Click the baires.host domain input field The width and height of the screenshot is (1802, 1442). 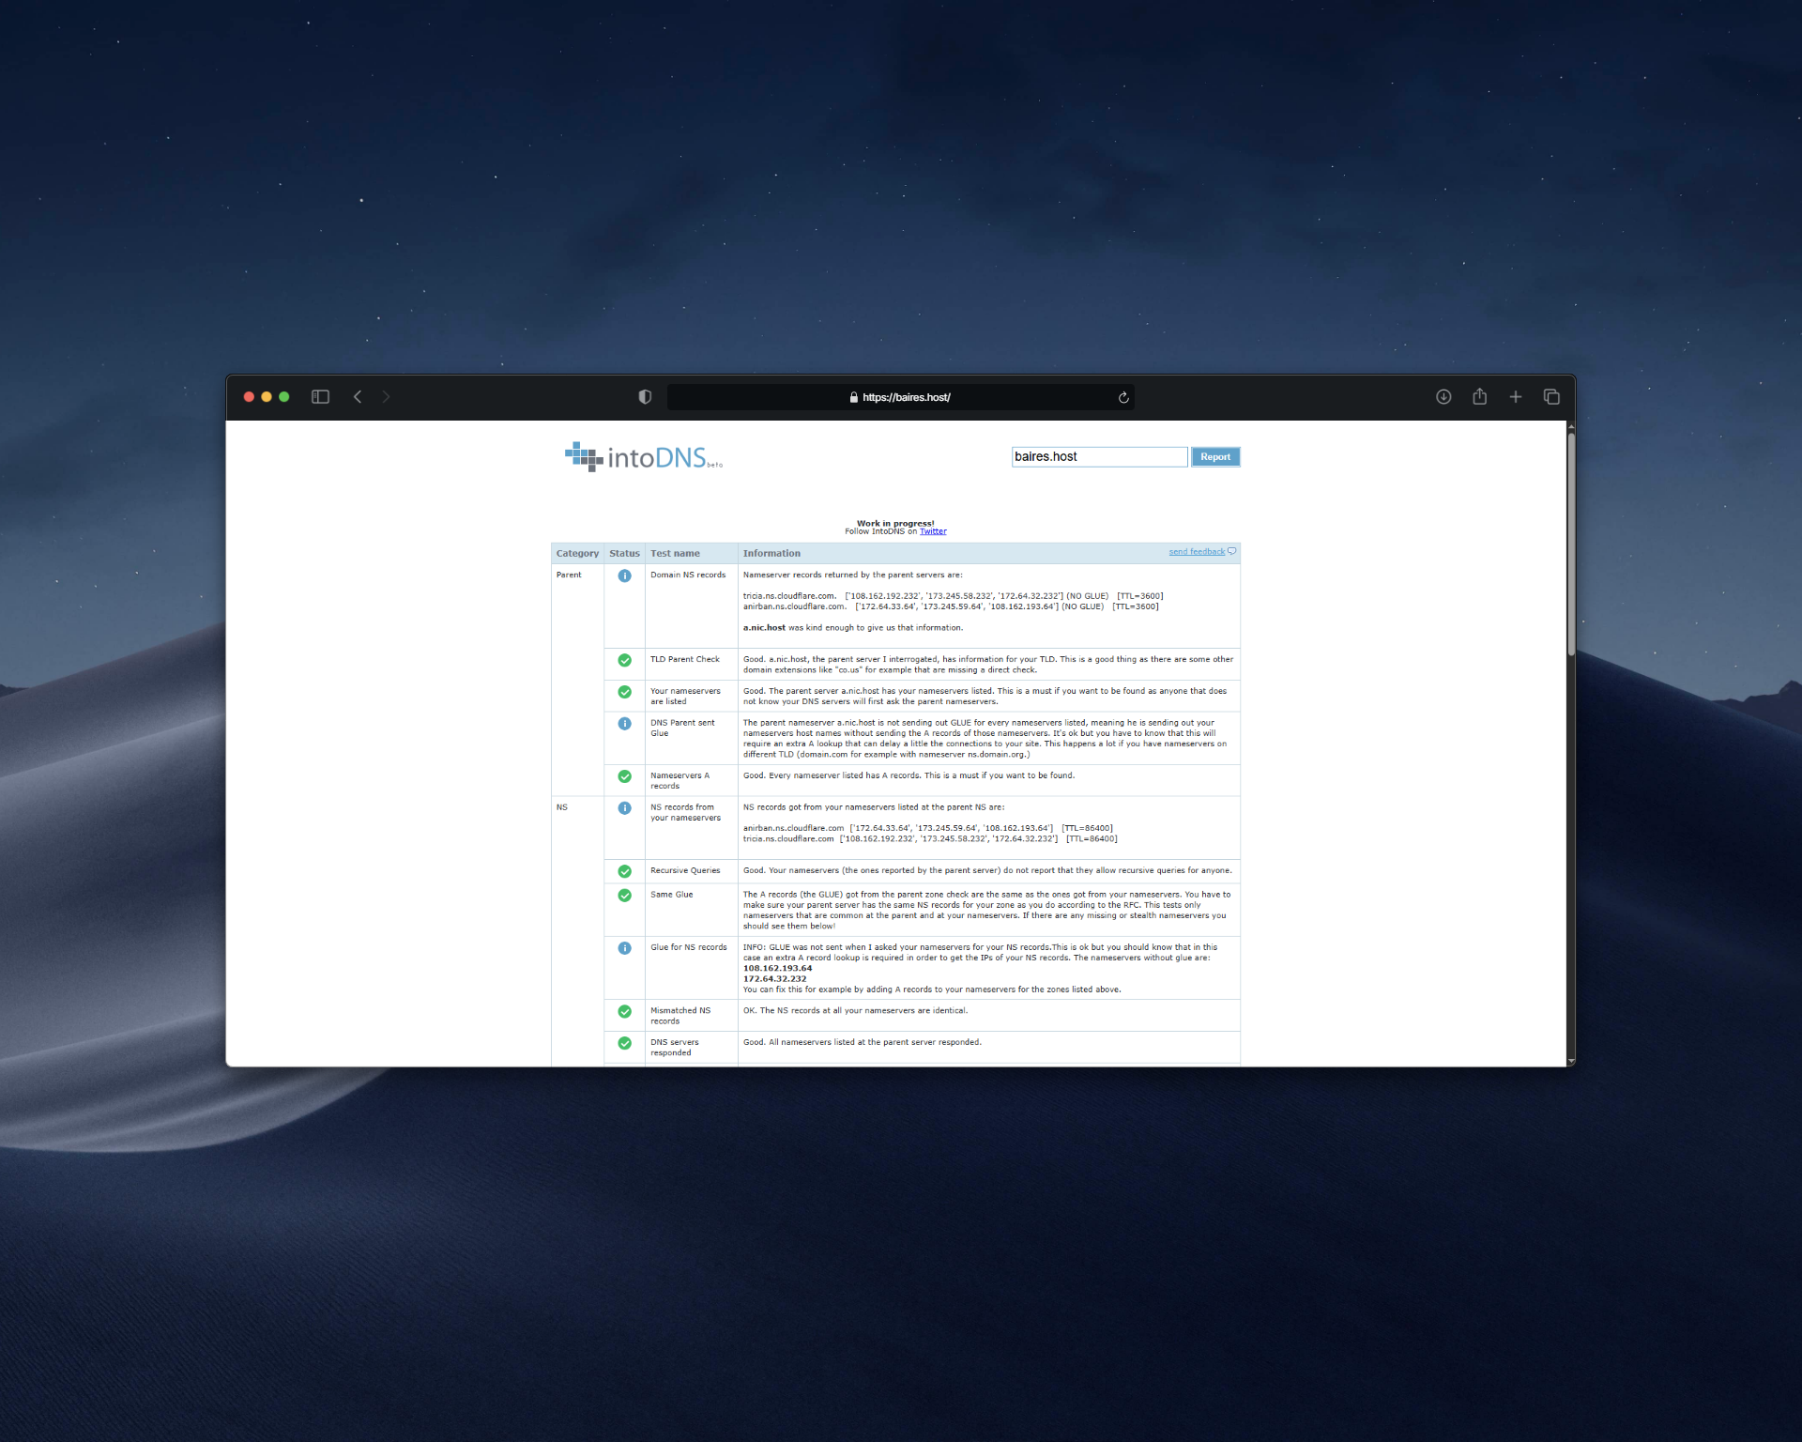(1098, 457)
